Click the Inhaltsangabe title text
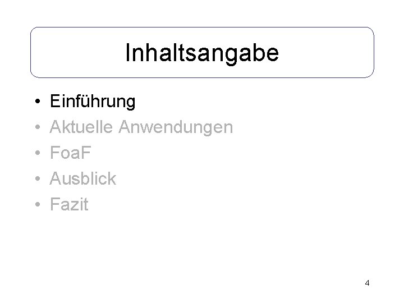The width and height of the screenshot is (404, 303). click(x=202, y=53)
